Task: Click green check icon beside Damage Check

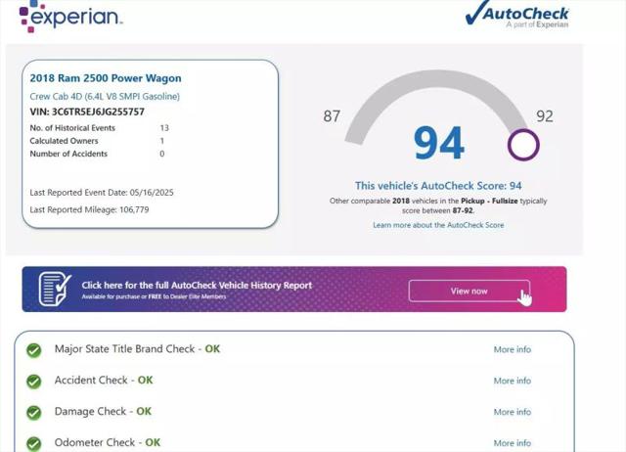Action: coord(34,413)
